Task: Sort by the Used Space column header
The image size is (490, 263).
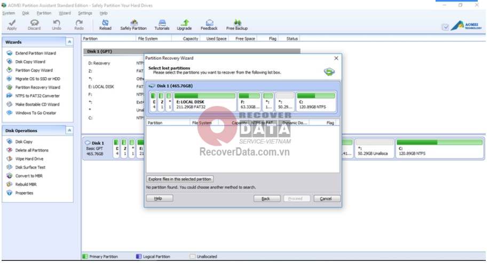Action: (x=216, y=39)
